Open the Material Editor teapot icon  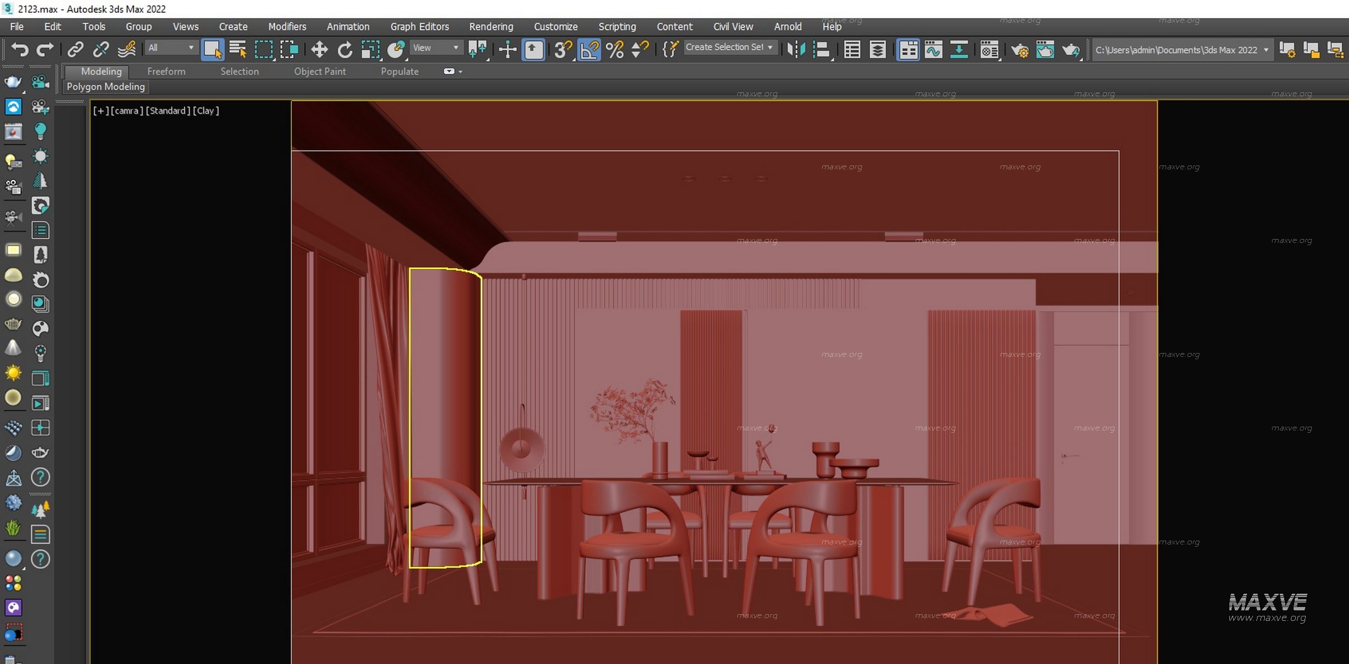pyautogui.click(x=989, y=50)
